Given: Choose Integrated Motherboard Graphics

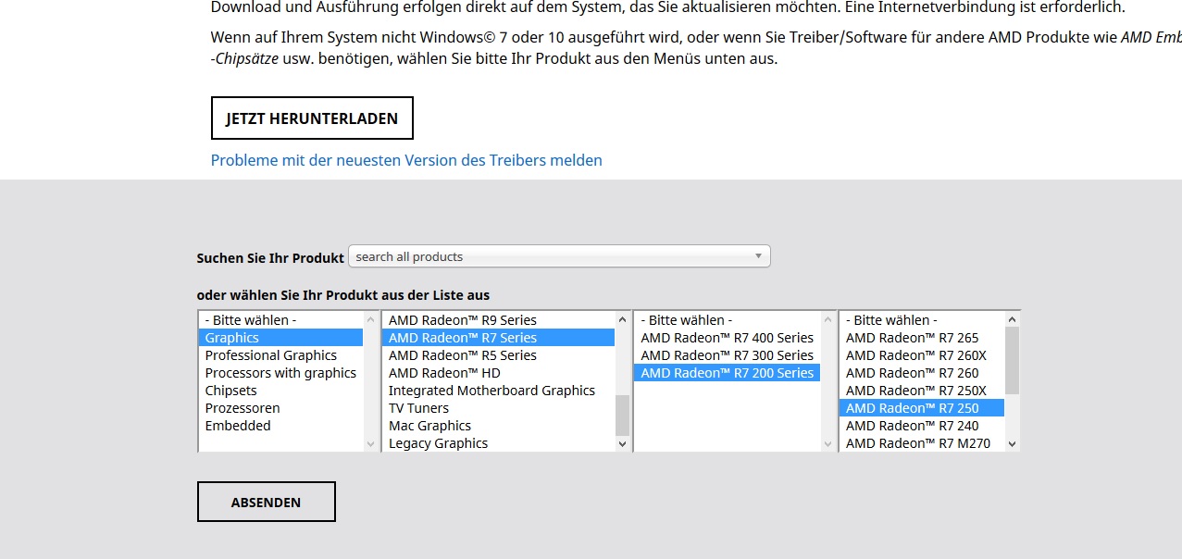Looking at the screenshot, I should tap(499, 391).
